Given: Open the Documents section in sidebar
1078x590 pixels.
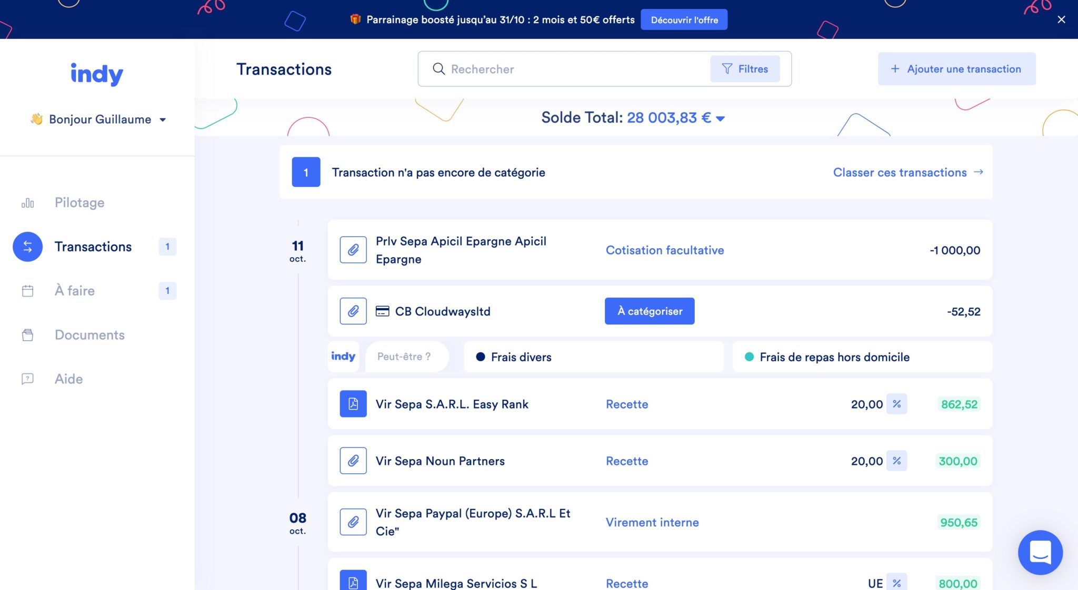Looking at the screenshot, I should [89, 335].
